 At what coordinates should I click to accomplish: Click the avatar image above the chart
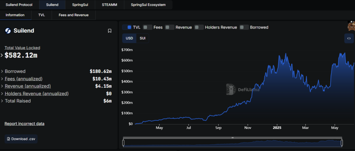coord(351,26)
